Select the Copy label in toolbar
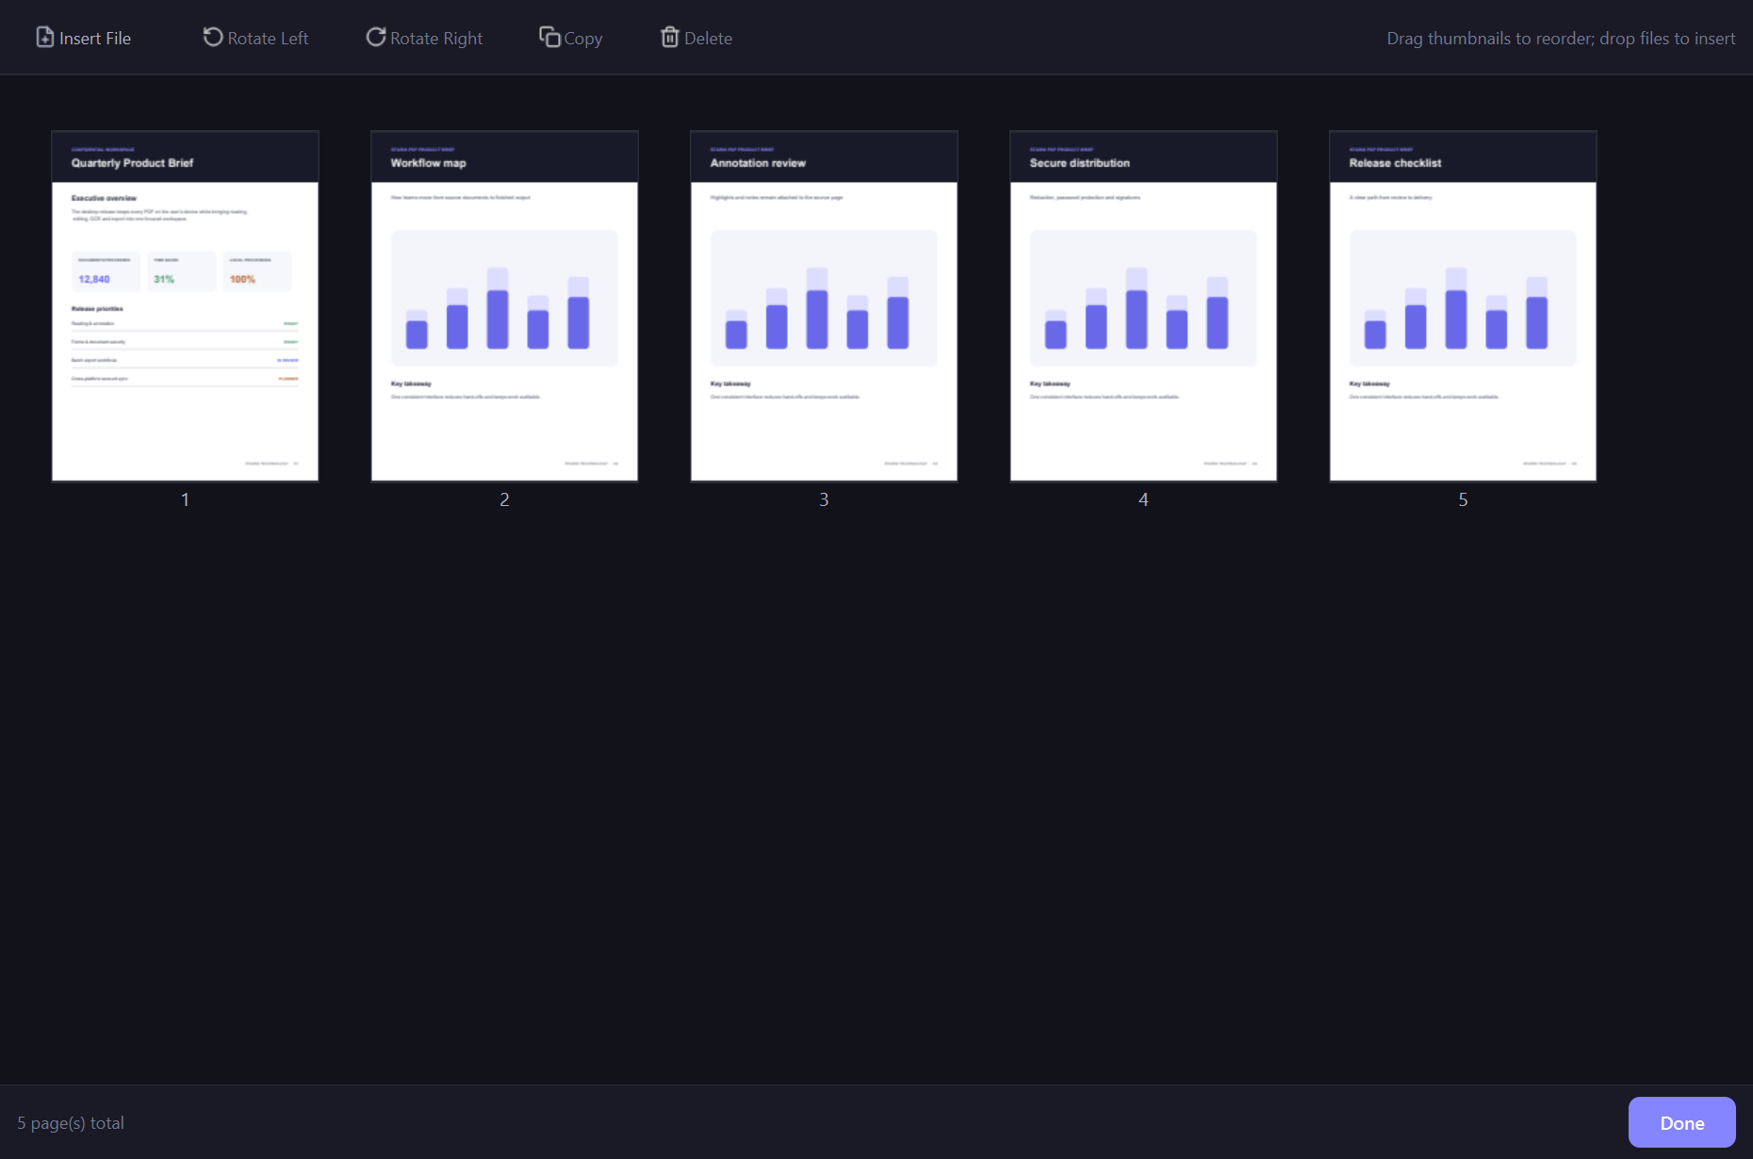Image resolution: width=1753 pixels, height=1159 pixels. click(x=583, y=39)
